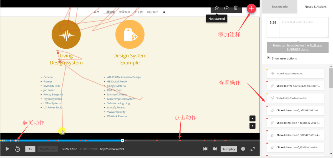
Task: Open the Salesforce:Ligtning link
Action: [x=118, y=103]
